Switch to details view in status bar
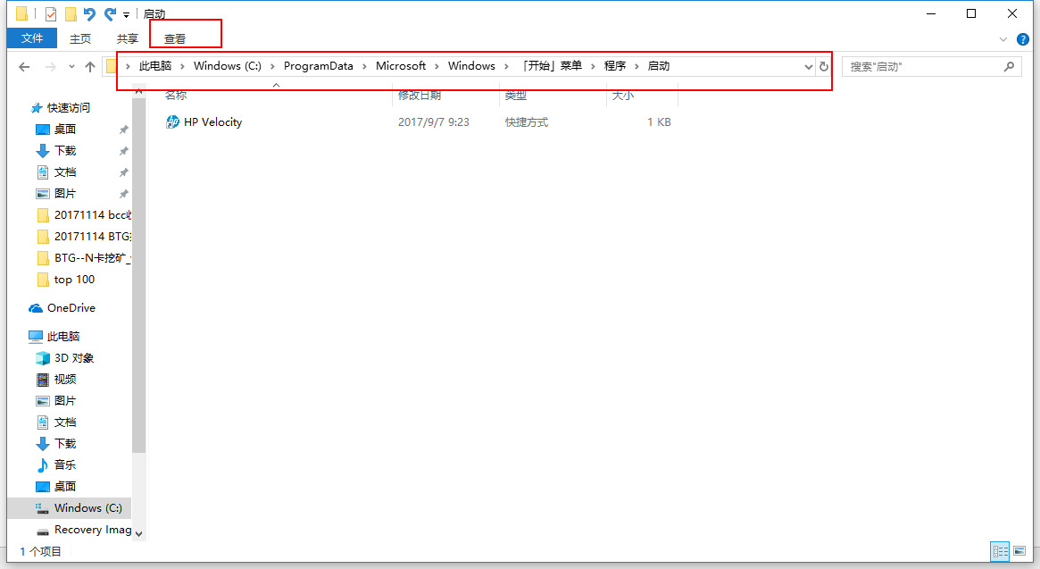The width and height of the screenshot is (1040, 569). (1000, 551)
